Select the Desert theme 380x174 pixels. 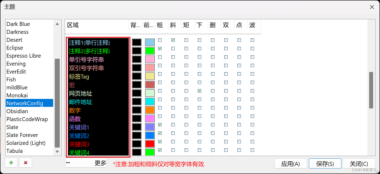30,40
